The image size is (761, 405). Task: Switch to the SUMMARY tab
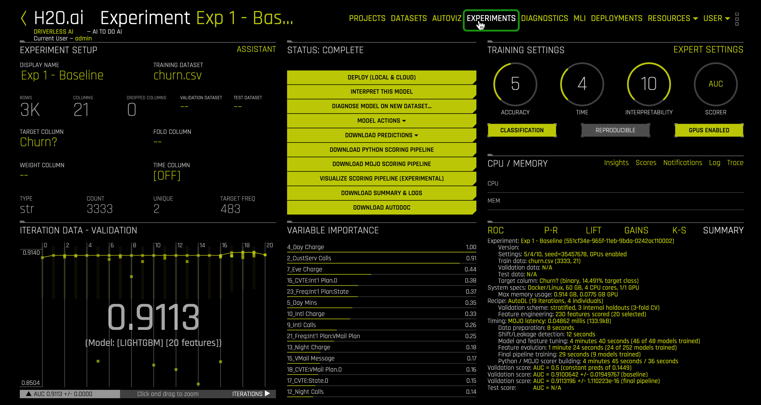[x=723, y=230]
